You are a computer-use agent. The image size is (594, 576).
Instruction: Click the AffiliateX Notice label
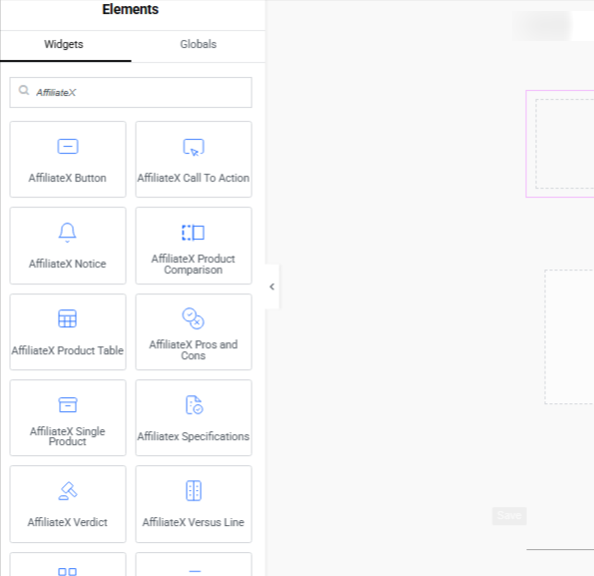coord(68,264)
